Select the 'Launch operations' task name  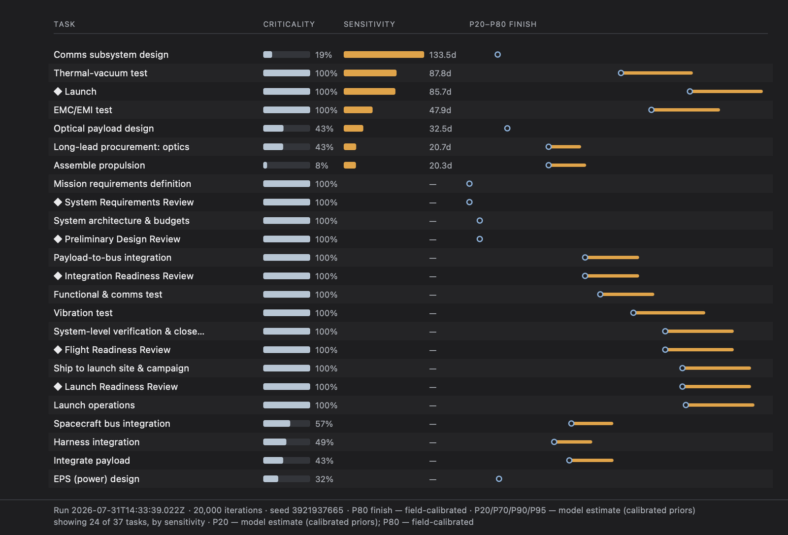[x=94, y=405]
